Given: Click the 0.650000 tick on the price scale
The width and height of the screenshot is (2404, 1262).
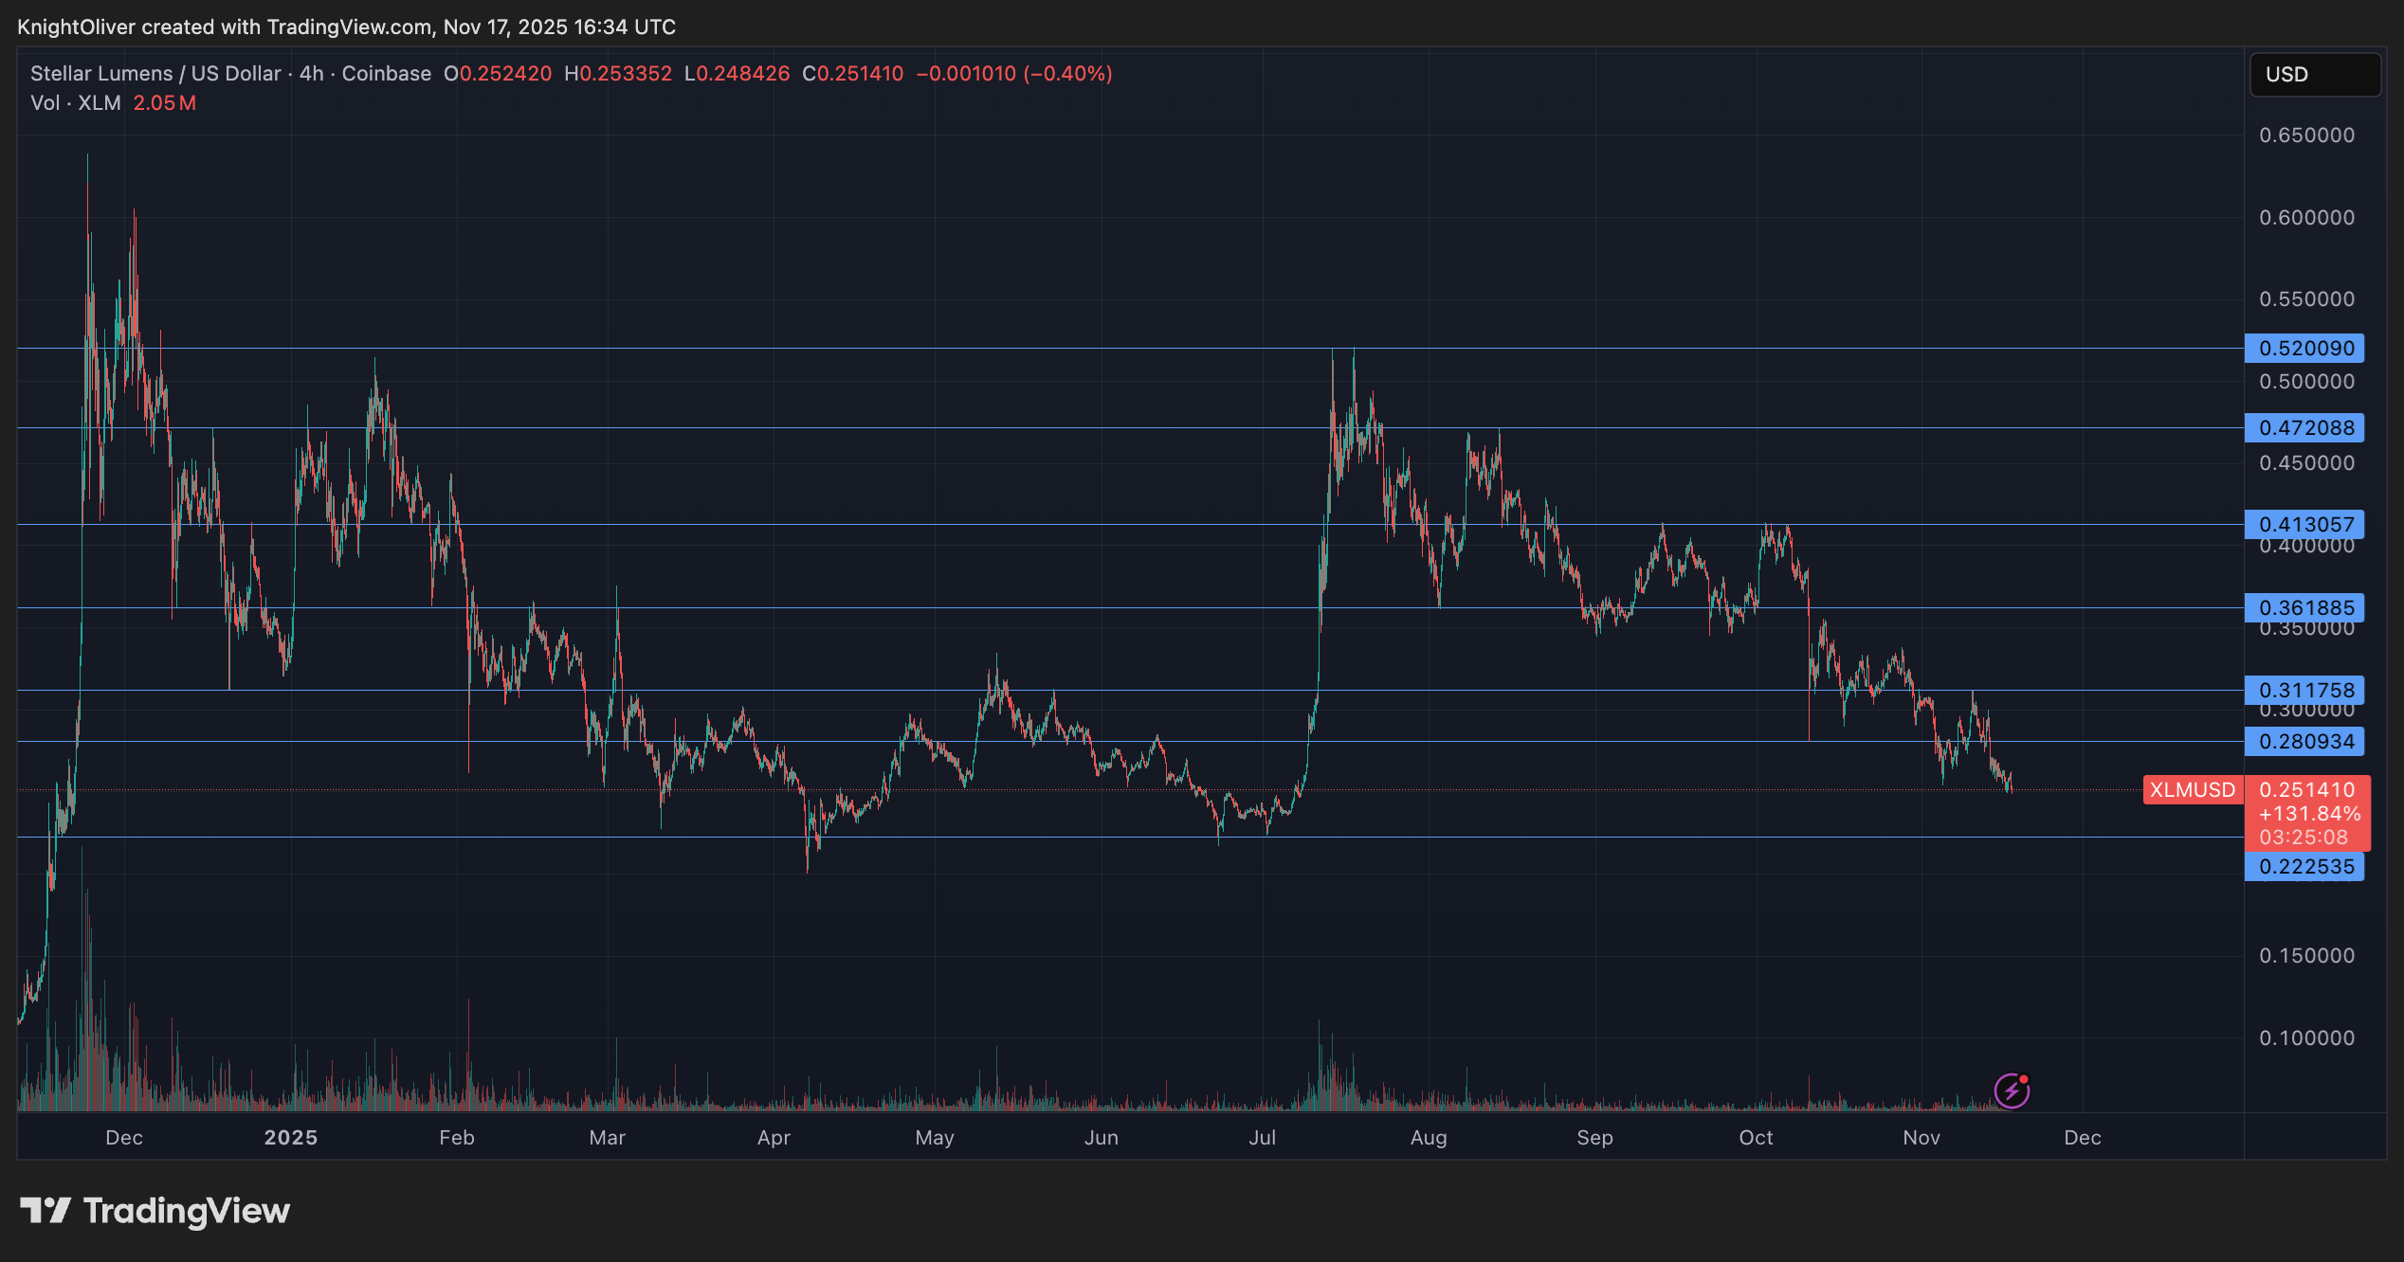Looking at the screenshot, I should pos(2306,135).
